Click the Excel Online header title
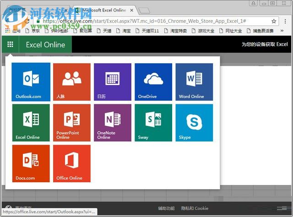 45,45
